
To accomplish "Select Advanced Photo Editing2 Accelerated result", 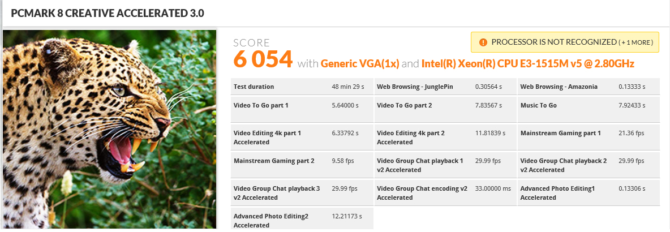I will [x=302, y=219].
